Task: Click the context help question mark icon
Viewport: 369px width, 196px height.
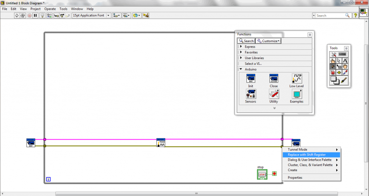Action: (356, 15)
